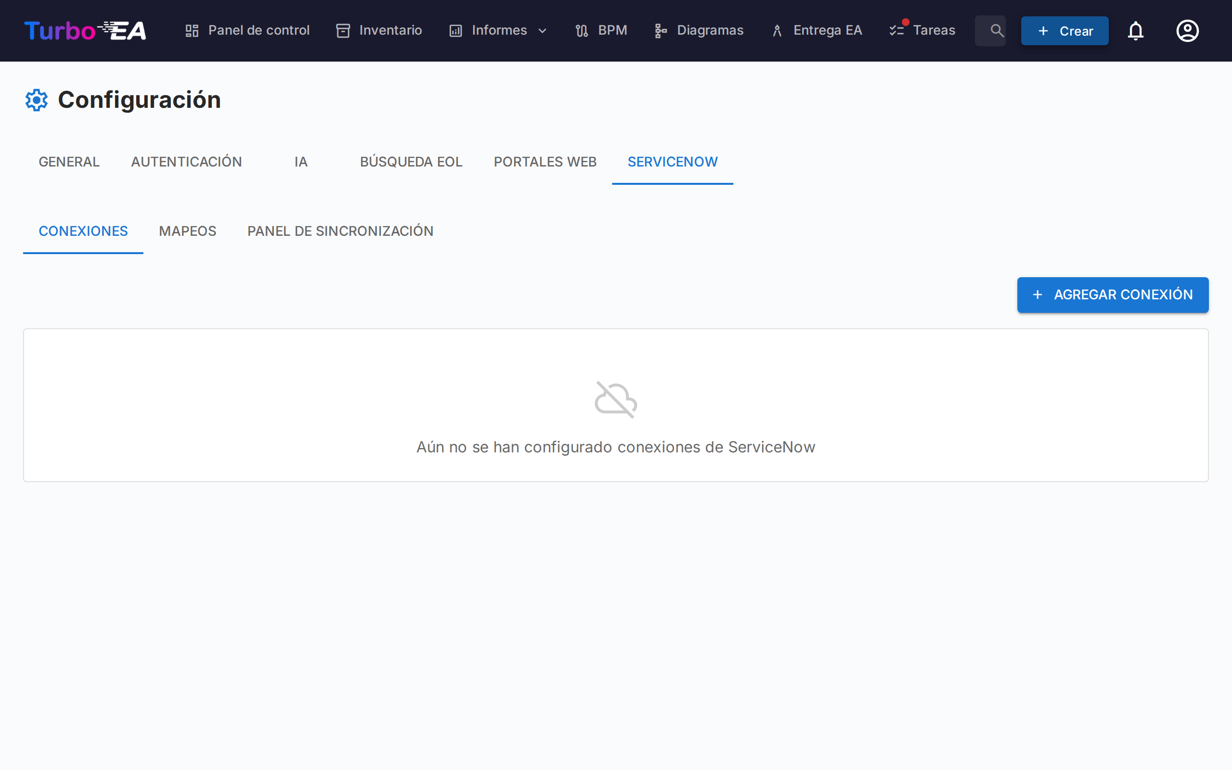Viewport: 1232px width, 770px height.
Task: Expand the Informes dropdown chevron
Action: pyautogui.click(x=542, y=30)
